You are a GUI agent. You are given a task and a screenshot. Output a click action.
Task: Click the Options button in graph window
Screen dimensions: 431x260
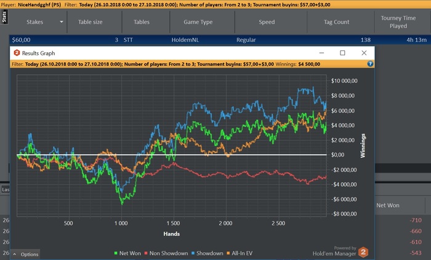[x=26, y=254]
